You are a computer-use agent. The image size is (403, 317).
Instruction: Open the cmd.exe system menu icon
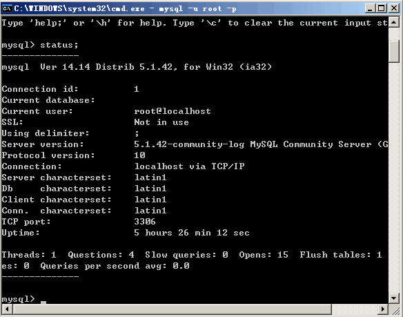coord(7,9)
